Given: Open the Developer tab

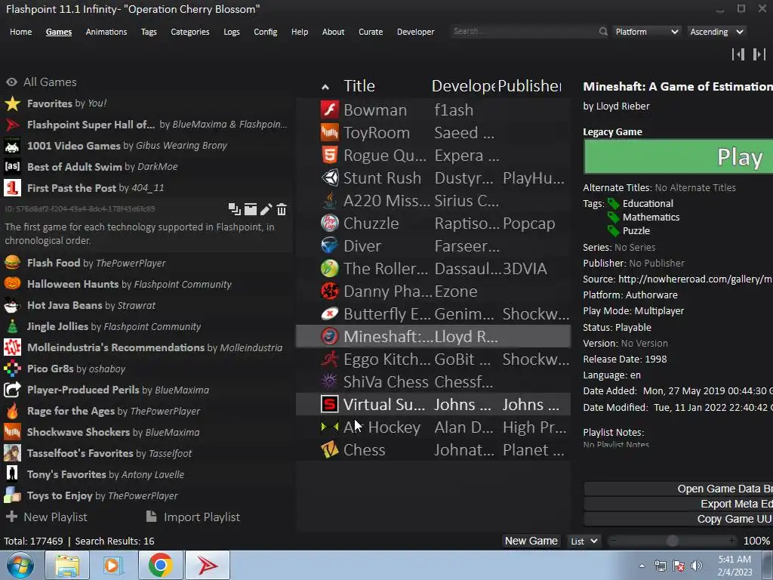Looking at the screenshot, I should [416, 32].
